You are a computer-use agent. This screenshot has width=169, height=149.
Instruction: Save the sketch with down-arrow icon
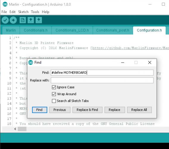pyautogui.click(x=39, y=20)
